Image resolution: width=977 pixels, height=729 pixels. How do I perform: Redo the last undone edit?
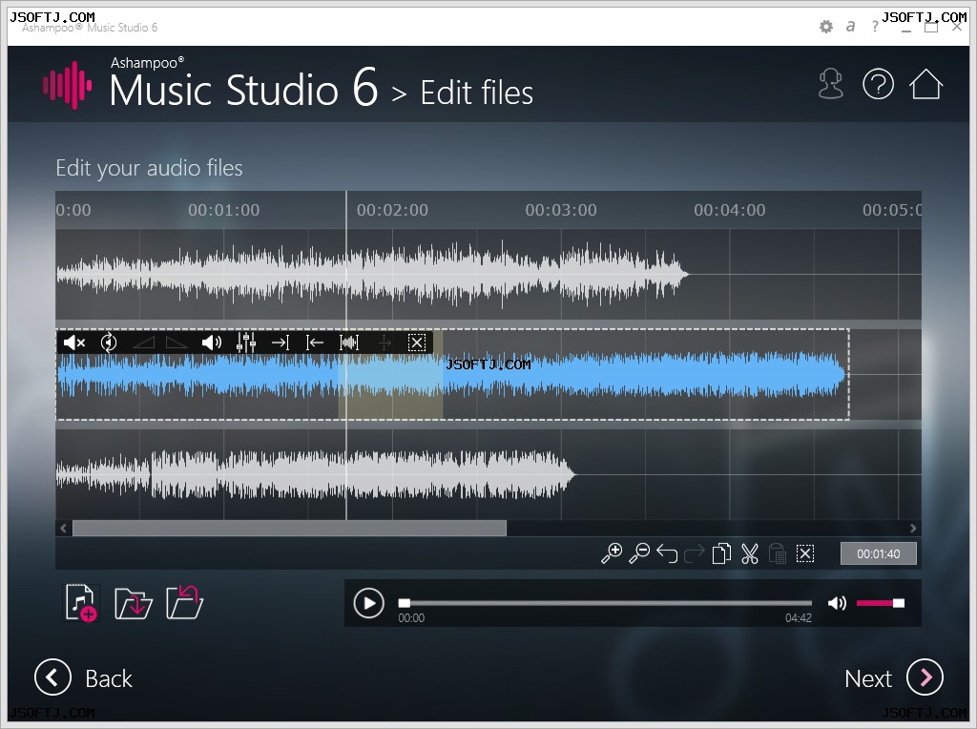click(x=695, y=553)
